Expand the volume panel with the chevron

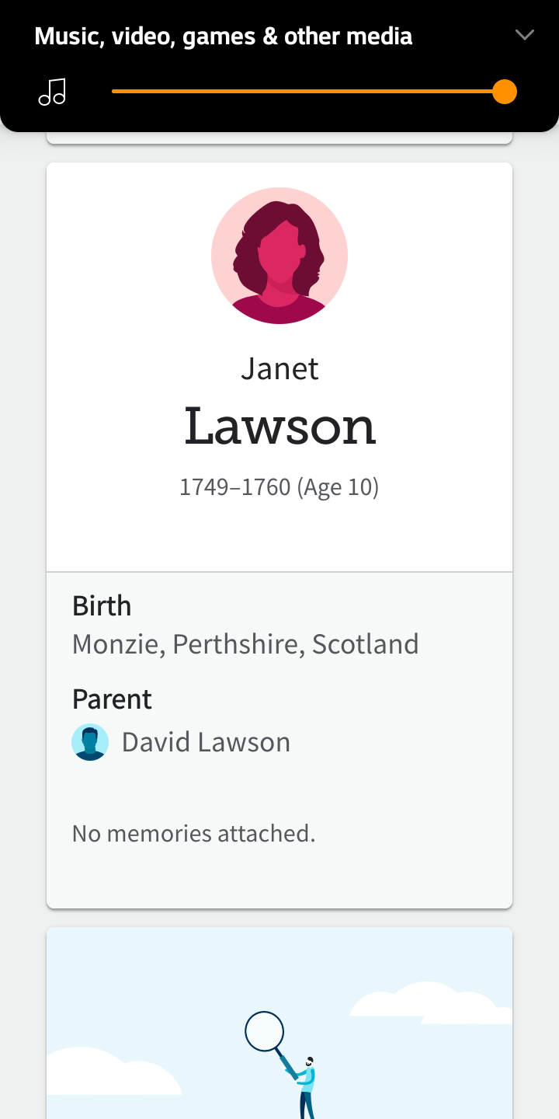point(525,35)
